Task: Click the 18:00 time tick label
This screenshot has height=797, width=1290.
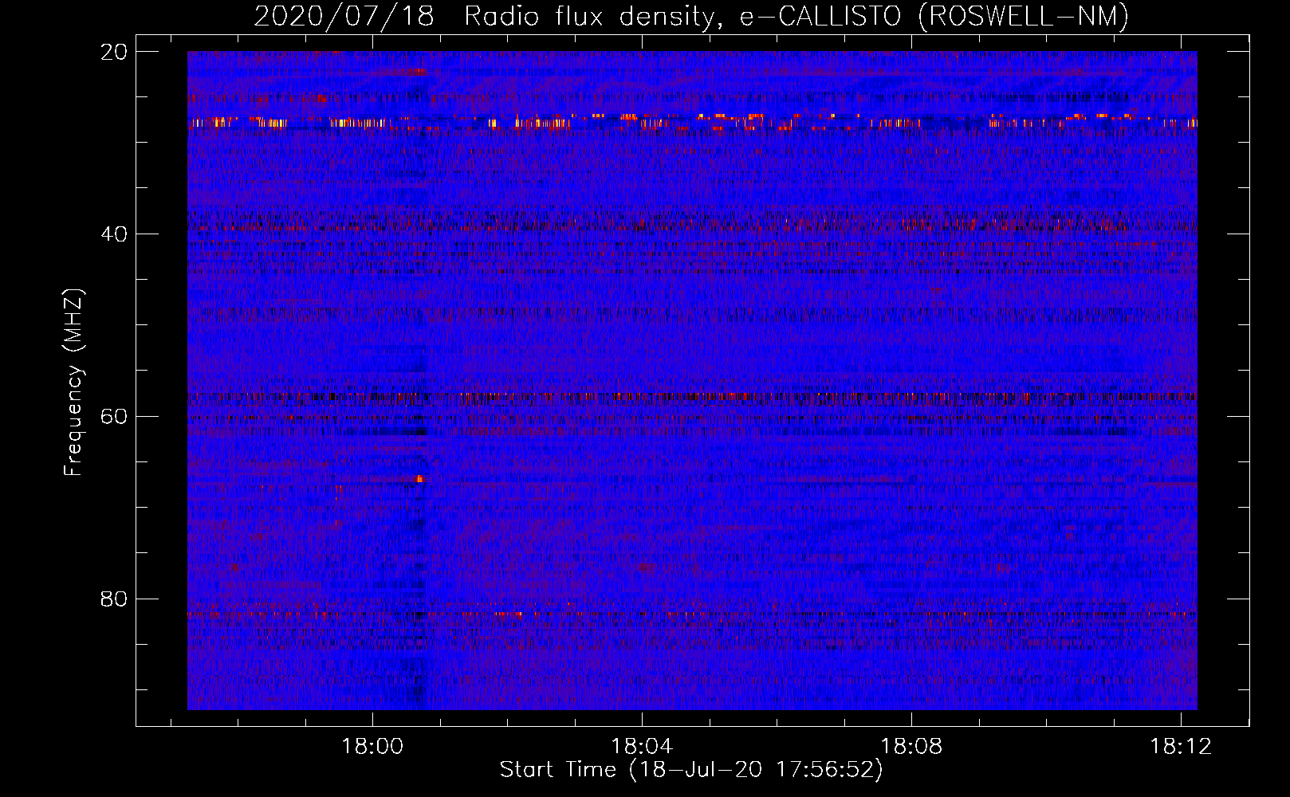Action: (372, 747)
